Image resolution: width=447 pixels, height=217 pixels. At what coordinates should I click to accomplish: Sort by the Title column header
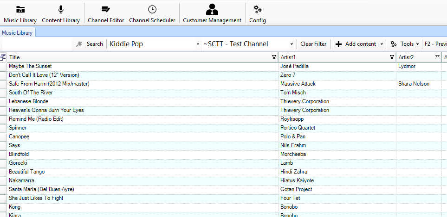pyautogui.click(x=143, y=57)
